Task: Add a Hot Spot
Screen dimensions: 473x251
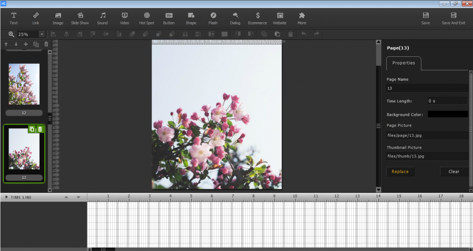Action: tap(146, 18)
